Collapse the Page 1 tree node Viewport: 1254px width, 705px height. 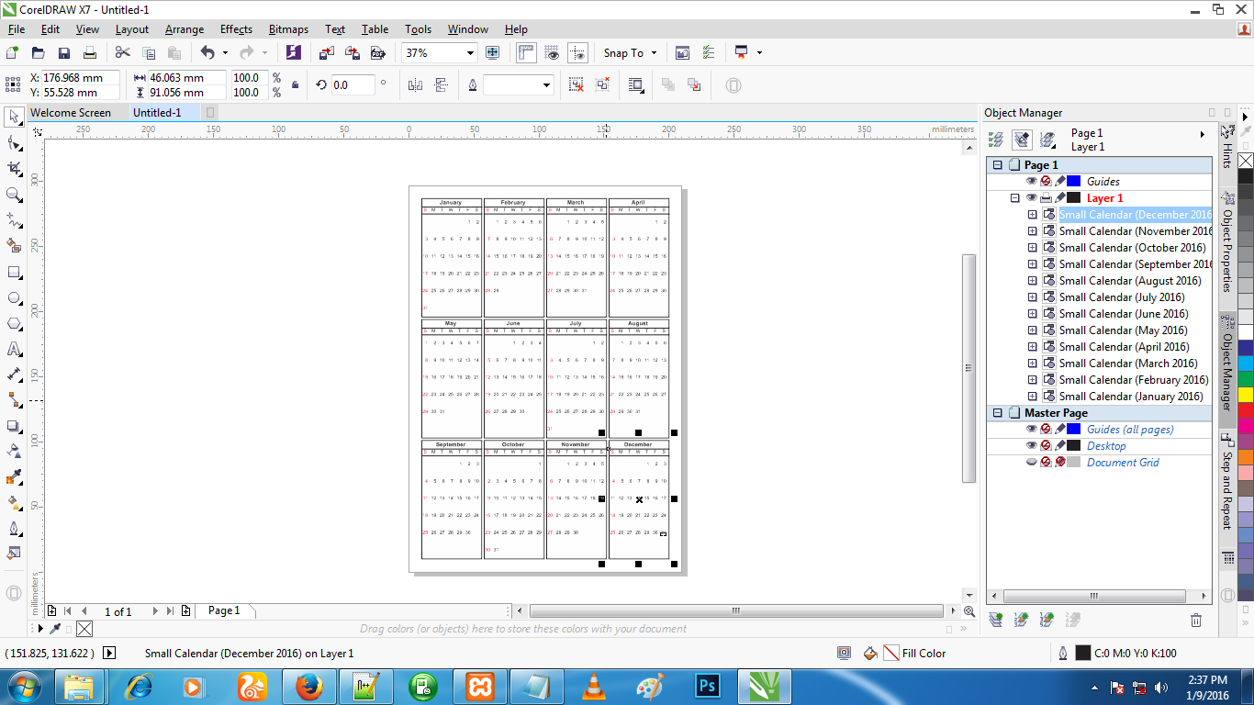(998, 165)
